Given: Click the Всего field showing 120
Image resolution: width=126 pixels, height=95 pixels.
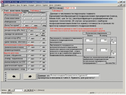Looking at the screenshot, I should [90, 50].
